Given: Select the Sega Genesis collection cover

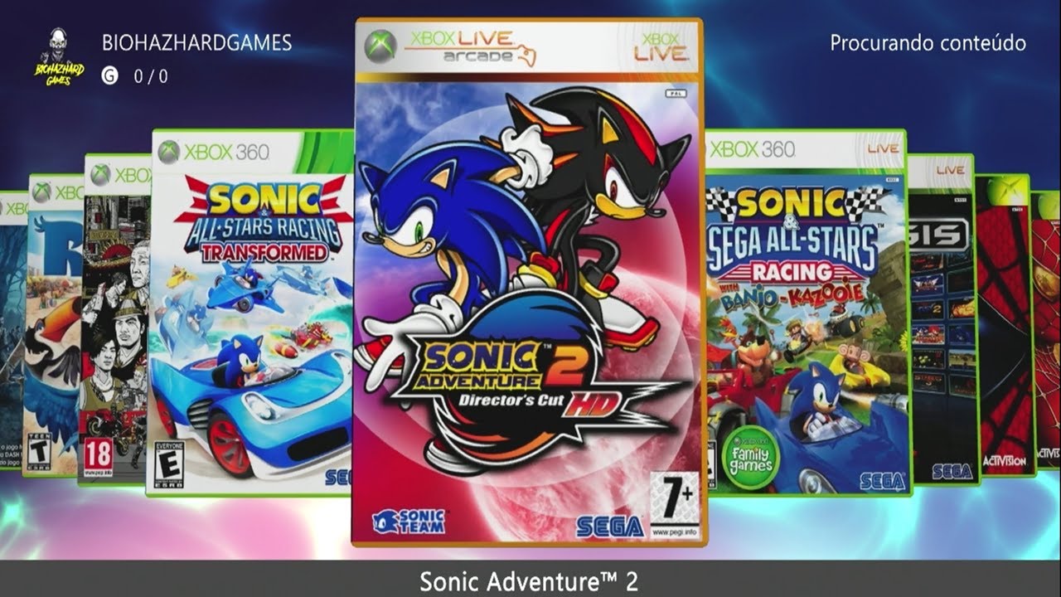Looking at the screenshot, I should 942,319.
